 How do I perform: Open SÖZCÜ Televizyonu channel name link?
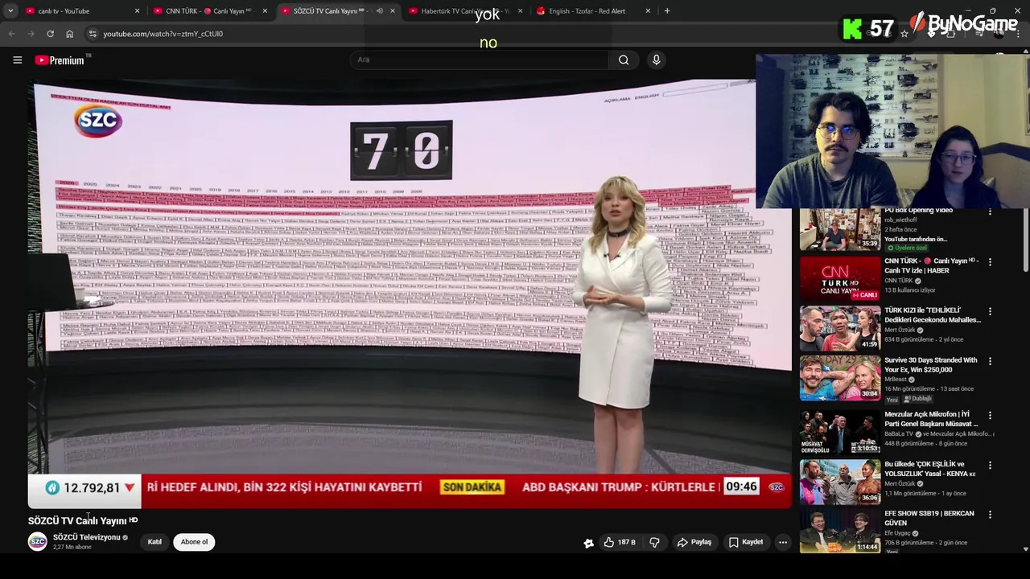[x=86, y=537]
